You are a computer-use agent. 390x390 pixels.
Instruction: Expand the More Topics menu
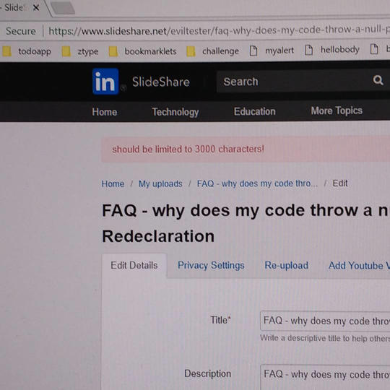[337, 110]
